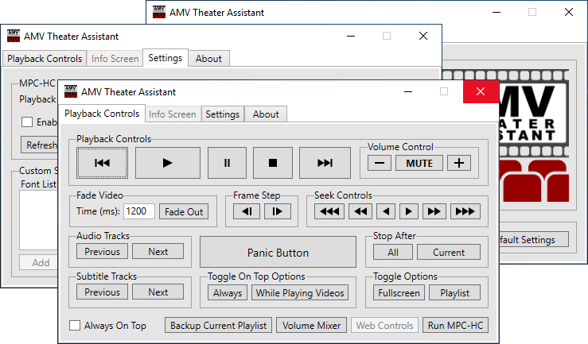Increase volume with the plus button
This screenshot has height=344, width=588.
(458, 163)
